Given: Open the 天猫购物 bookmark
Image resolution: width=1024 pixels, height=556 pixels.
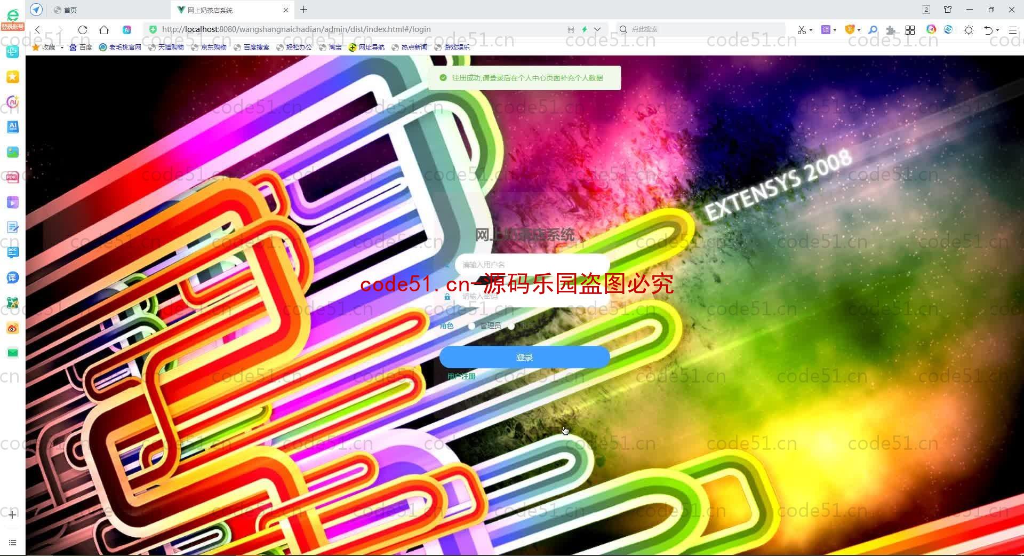Looking at the screenshot, I should pos(166,47).
